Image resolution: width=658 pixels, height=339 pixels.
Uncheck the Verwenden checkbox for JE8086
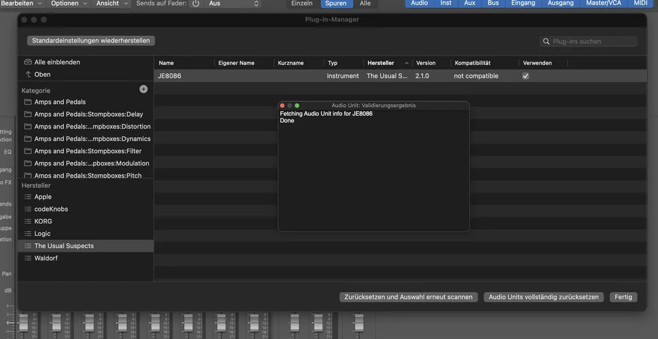(525, 77)
